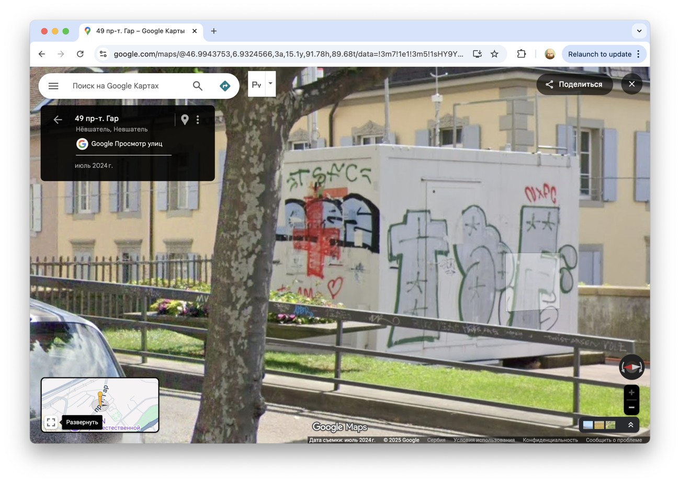The width and height of the screenshot is (680, 483).
Task: Go back using the Street View panel arrow
Action: [58, 120]
